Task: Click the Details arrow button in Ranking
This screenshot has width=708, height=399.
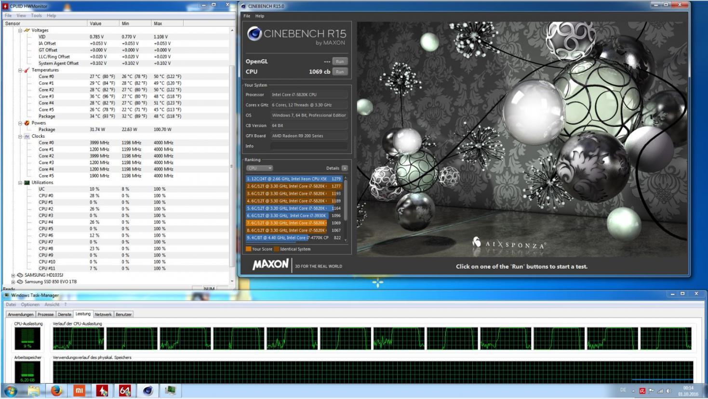Action: (345, 168)
